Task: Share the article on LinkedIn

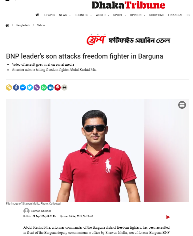Action: (50, 87)
